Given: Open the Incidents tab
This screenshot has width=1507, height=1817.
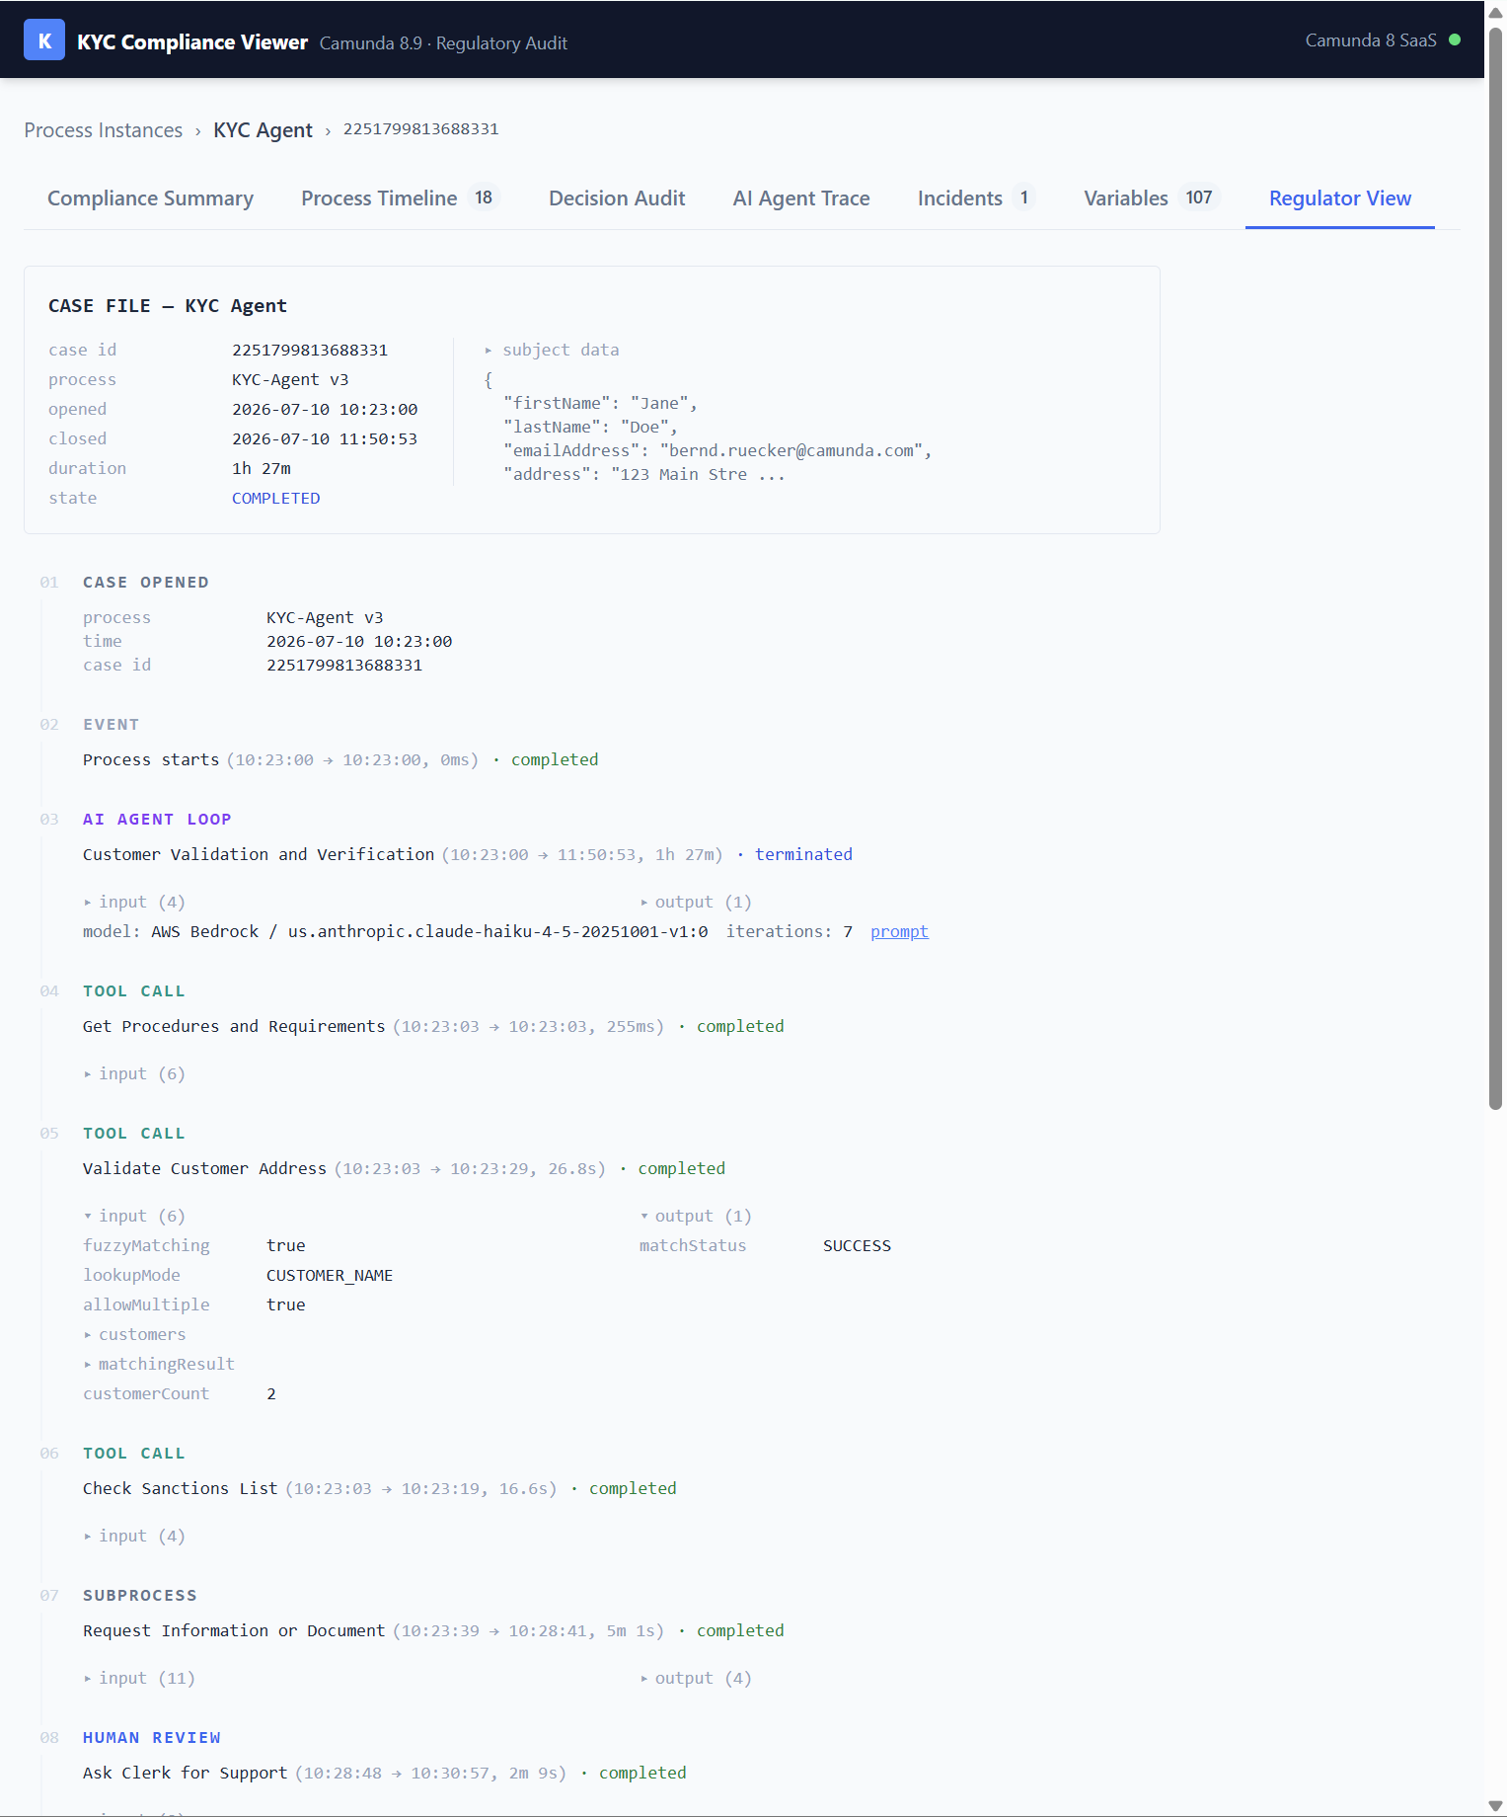Looking at the screenshot, I should (x=976, y=198).
